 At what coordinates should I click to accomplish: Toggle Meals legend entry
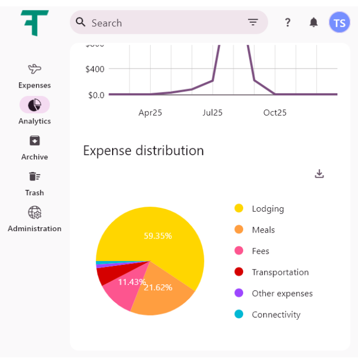[263, 230]
